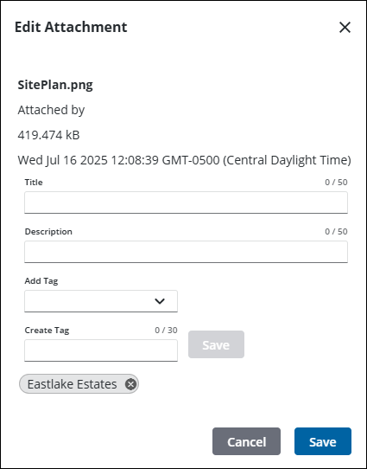
Task: Click the Add Tag label
Action: [x=41, y=281]
